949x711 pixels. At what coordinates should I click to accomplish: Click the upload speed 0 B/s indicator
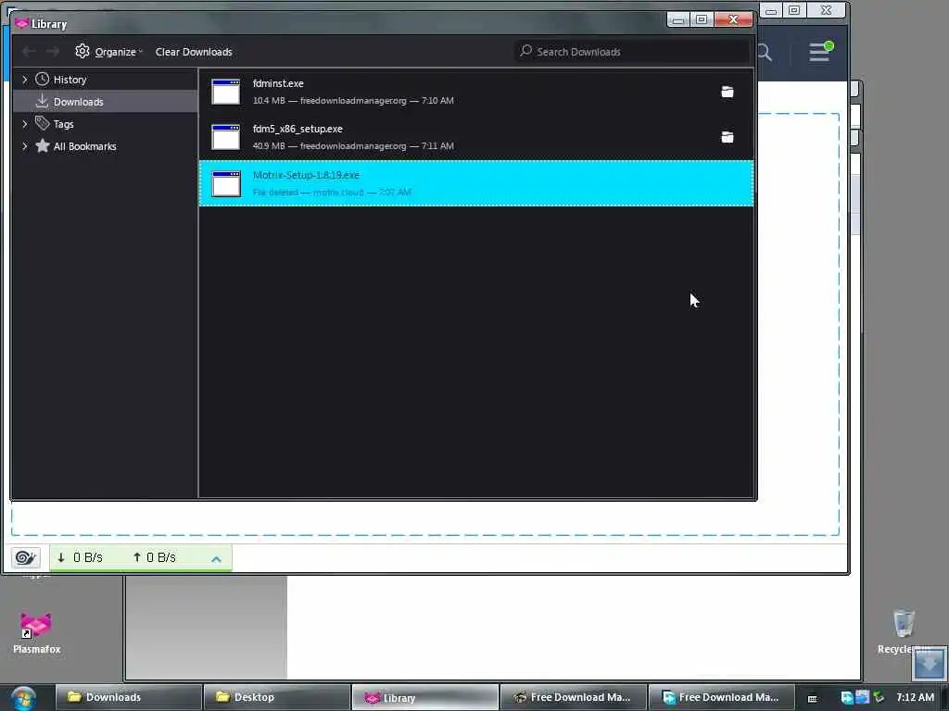[x=155, y=557]
